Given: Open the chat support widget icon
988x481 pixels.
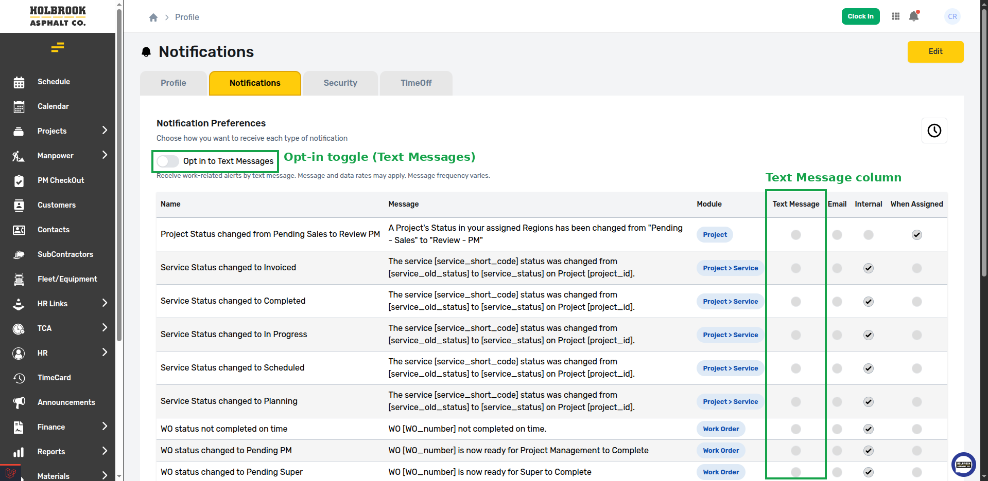Looking at the screenshot, I should point(964,465).
